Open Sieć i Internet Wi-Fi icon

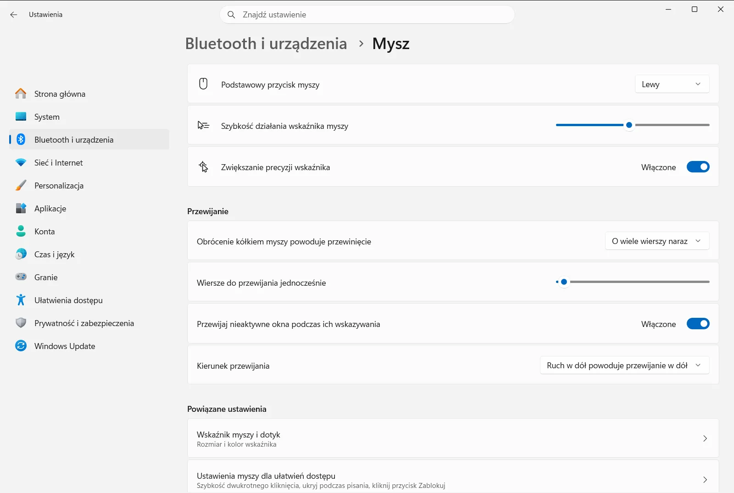tap(21, 162)
